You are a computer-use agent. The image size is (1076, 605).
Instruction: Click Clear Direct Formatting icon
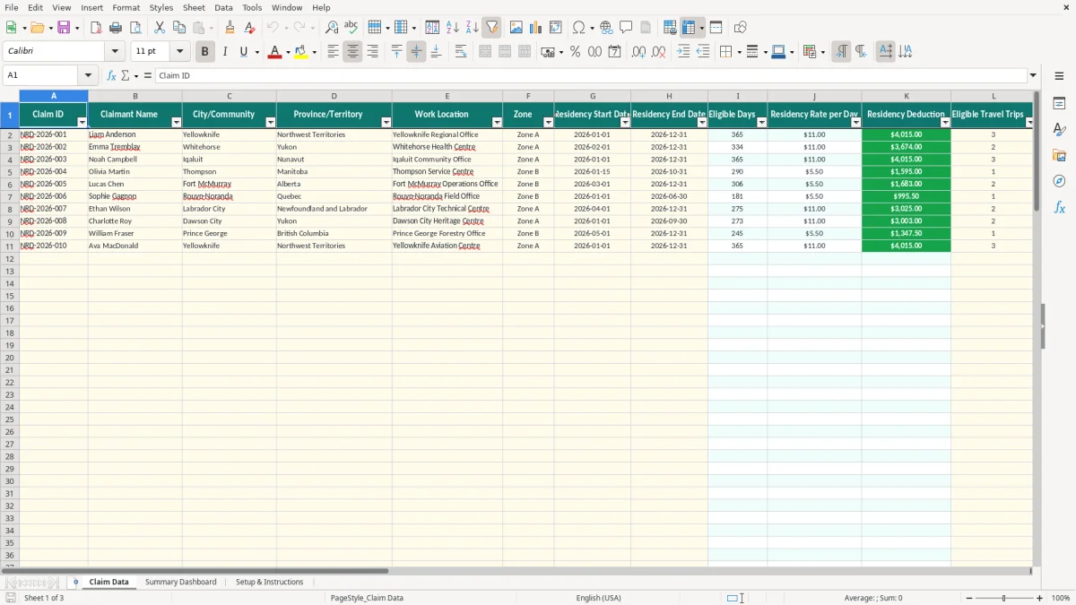point(250,28)
